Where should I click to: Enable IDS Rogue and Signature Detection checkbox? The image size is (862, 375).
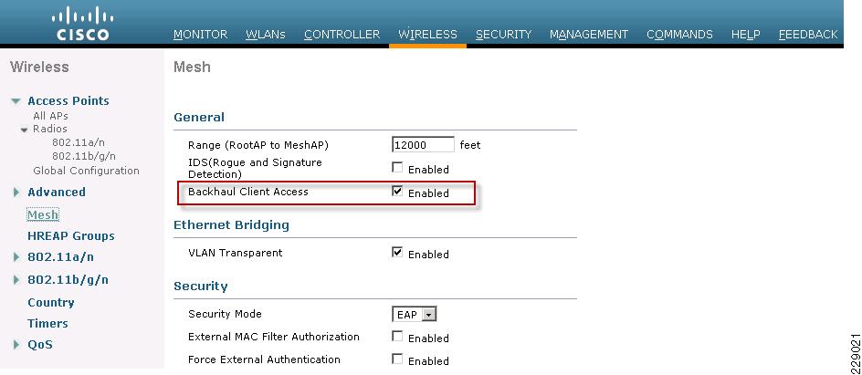pos(397,168)
